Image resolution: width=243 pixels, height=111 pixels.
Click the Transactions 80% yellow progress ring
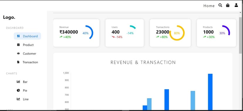(177, 33)
